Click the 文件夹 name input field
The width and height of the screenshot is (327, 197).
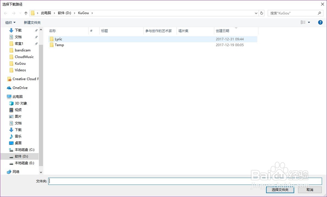[x=185, y=181]
